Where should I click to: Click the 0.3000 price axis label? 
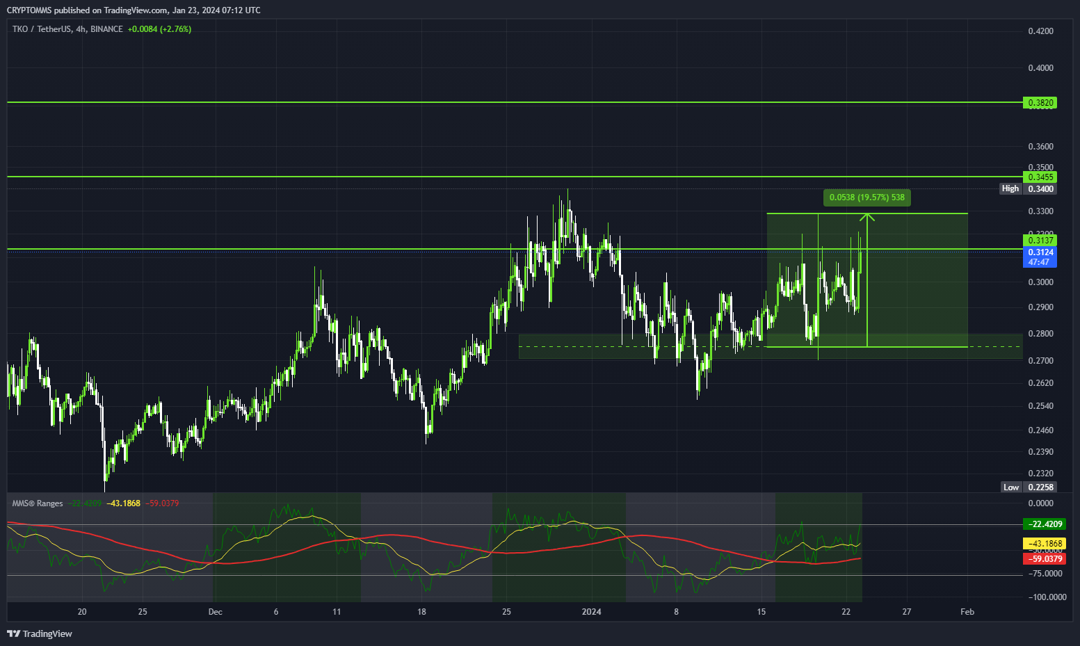pyautogui.click(x=1040, y=282)
